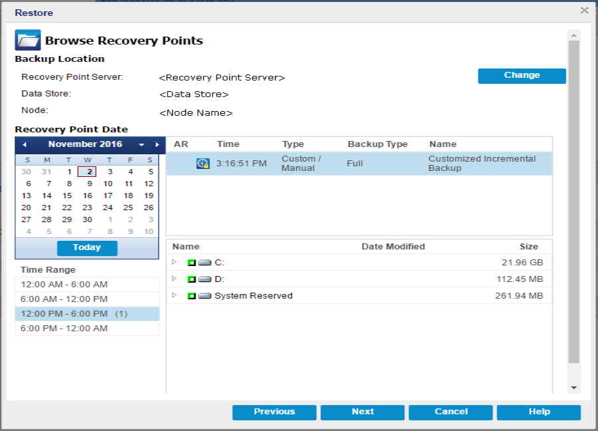The width and height of the screenshot is (598, 431).
Task: Select November 30 in the calendar
Action: pos(87,219)
